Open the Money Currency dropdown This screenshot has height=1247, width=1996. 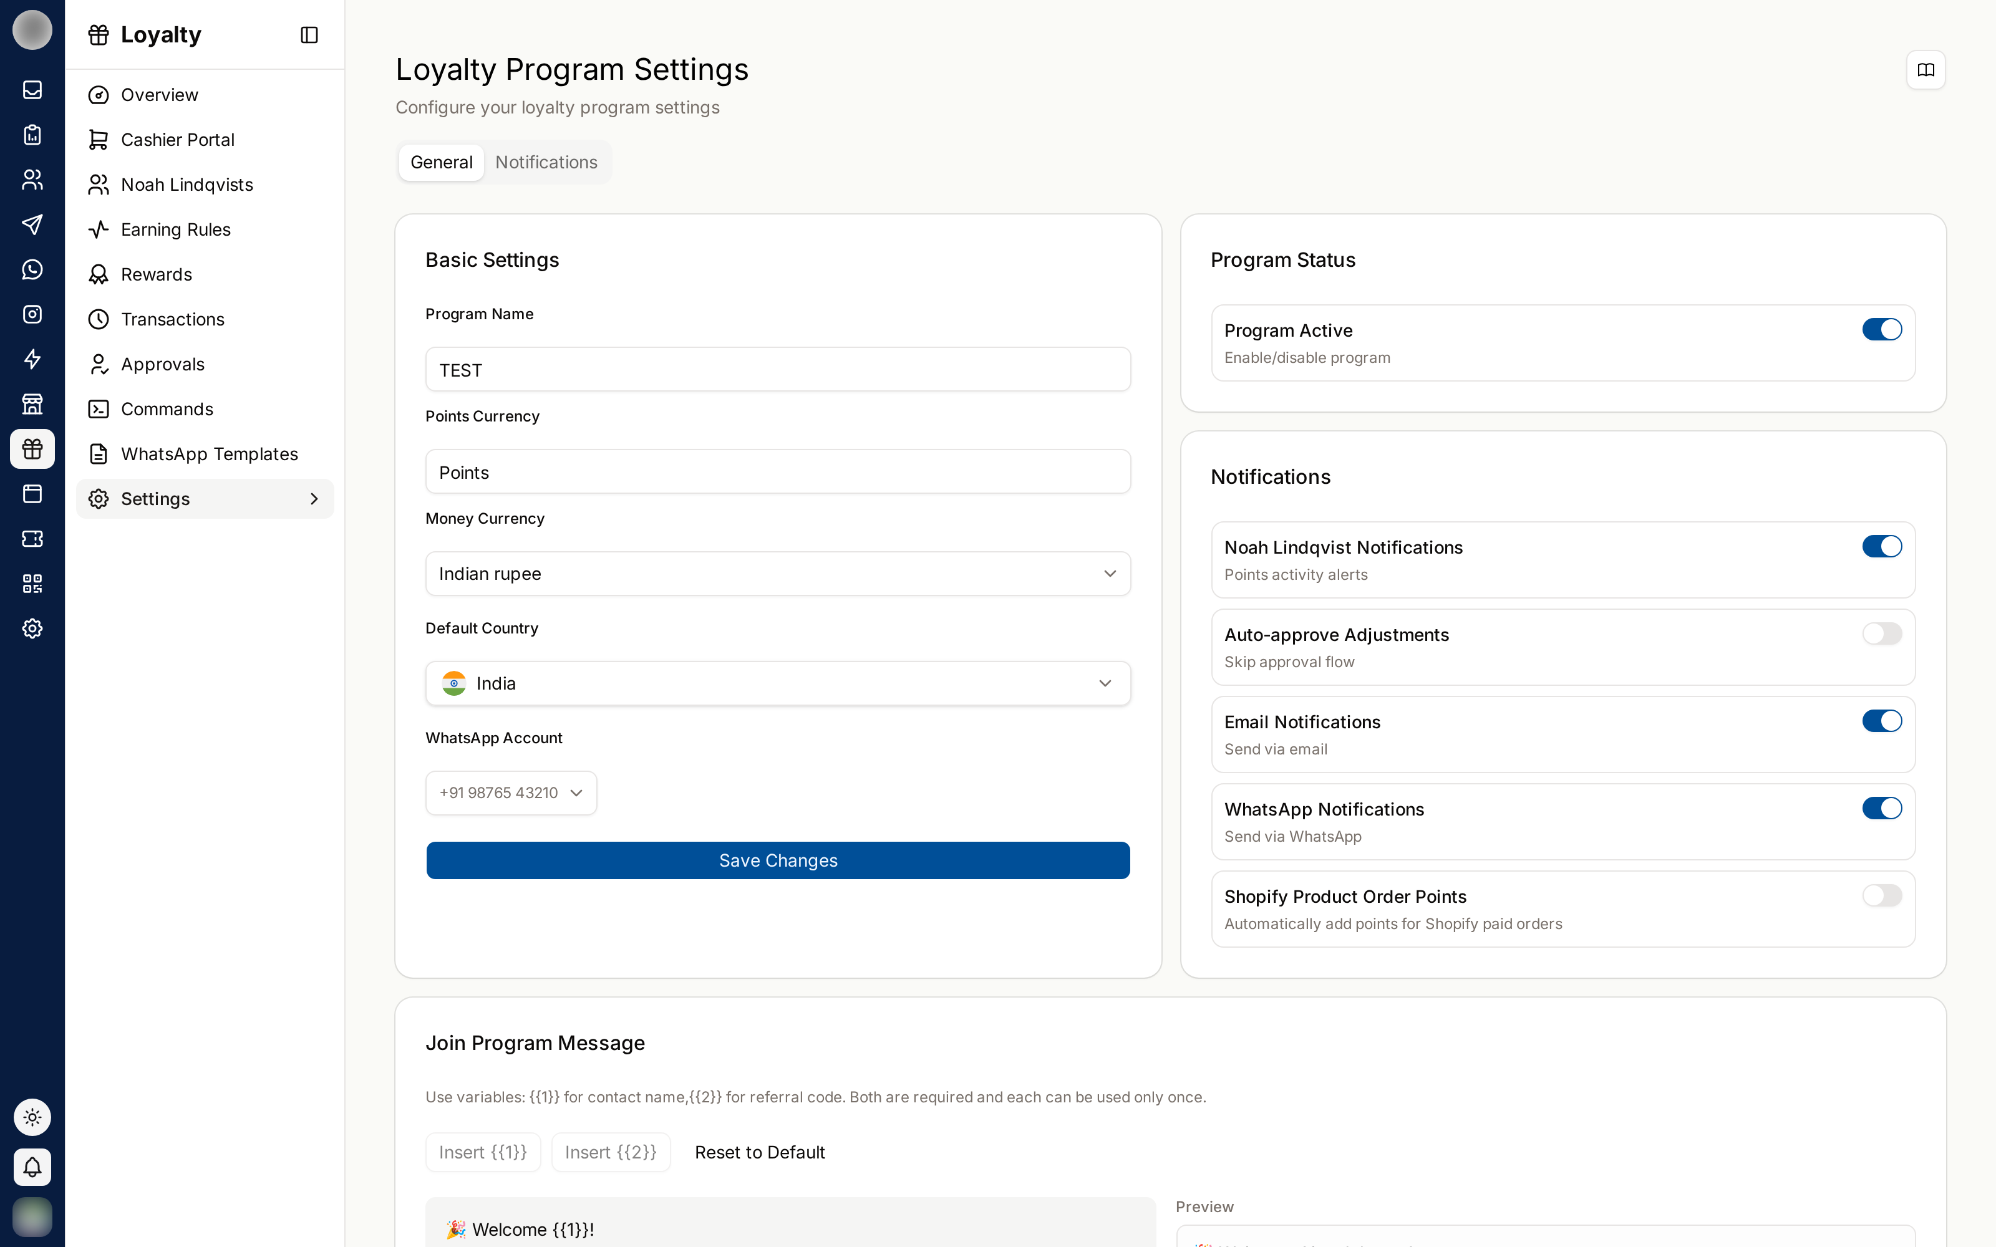tap(778, 574)
